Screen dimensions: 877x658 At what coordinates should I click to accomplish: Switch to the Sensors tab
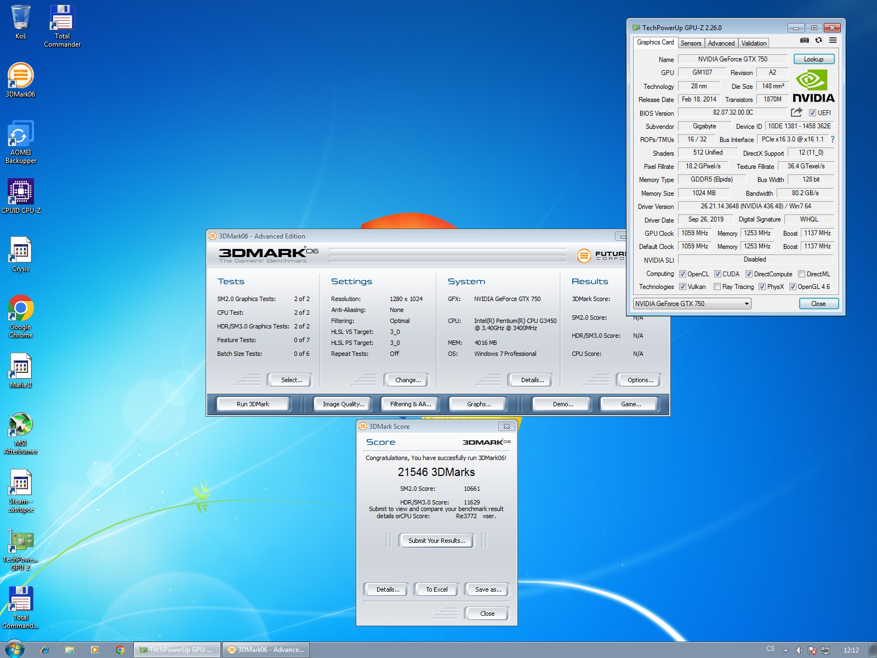[x=691, y=43]
